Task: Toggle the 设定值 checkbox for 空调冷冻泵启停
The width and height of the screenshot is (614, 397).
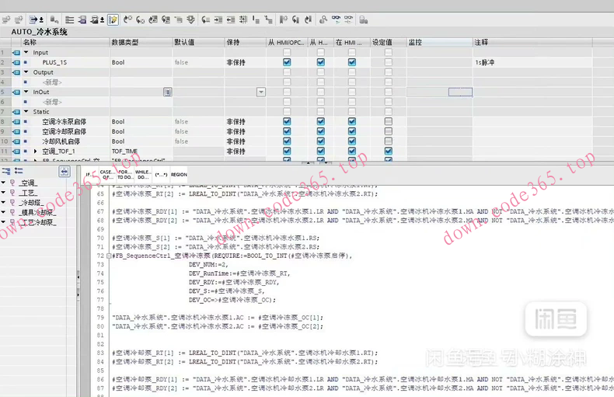Action: coord(388,121)
